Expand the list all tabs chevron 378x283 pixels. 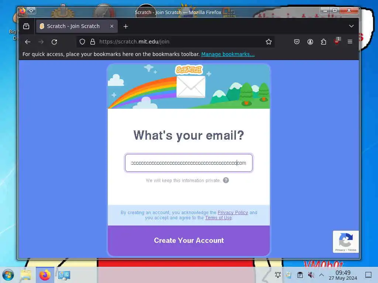click(351, 26)
